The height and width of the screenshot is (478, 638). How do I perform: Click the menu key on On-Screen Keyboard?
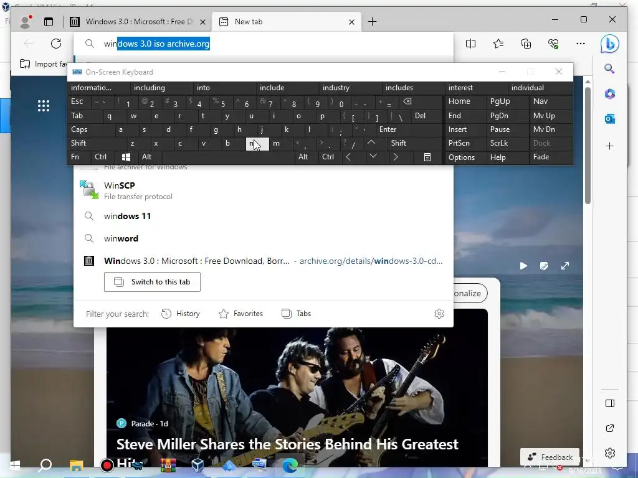(x=427, y=157)
